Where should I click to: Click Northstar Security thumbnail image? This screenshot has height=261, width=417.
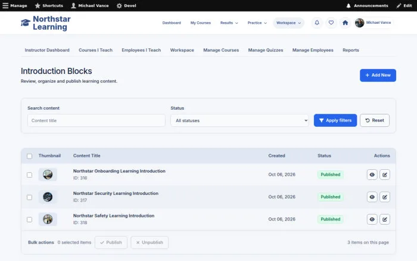(48, 197)
